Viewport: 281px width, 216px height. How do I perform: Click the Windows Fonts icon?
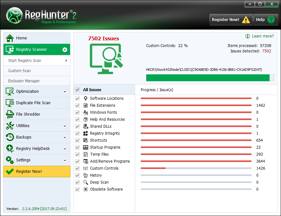(86, 112)
